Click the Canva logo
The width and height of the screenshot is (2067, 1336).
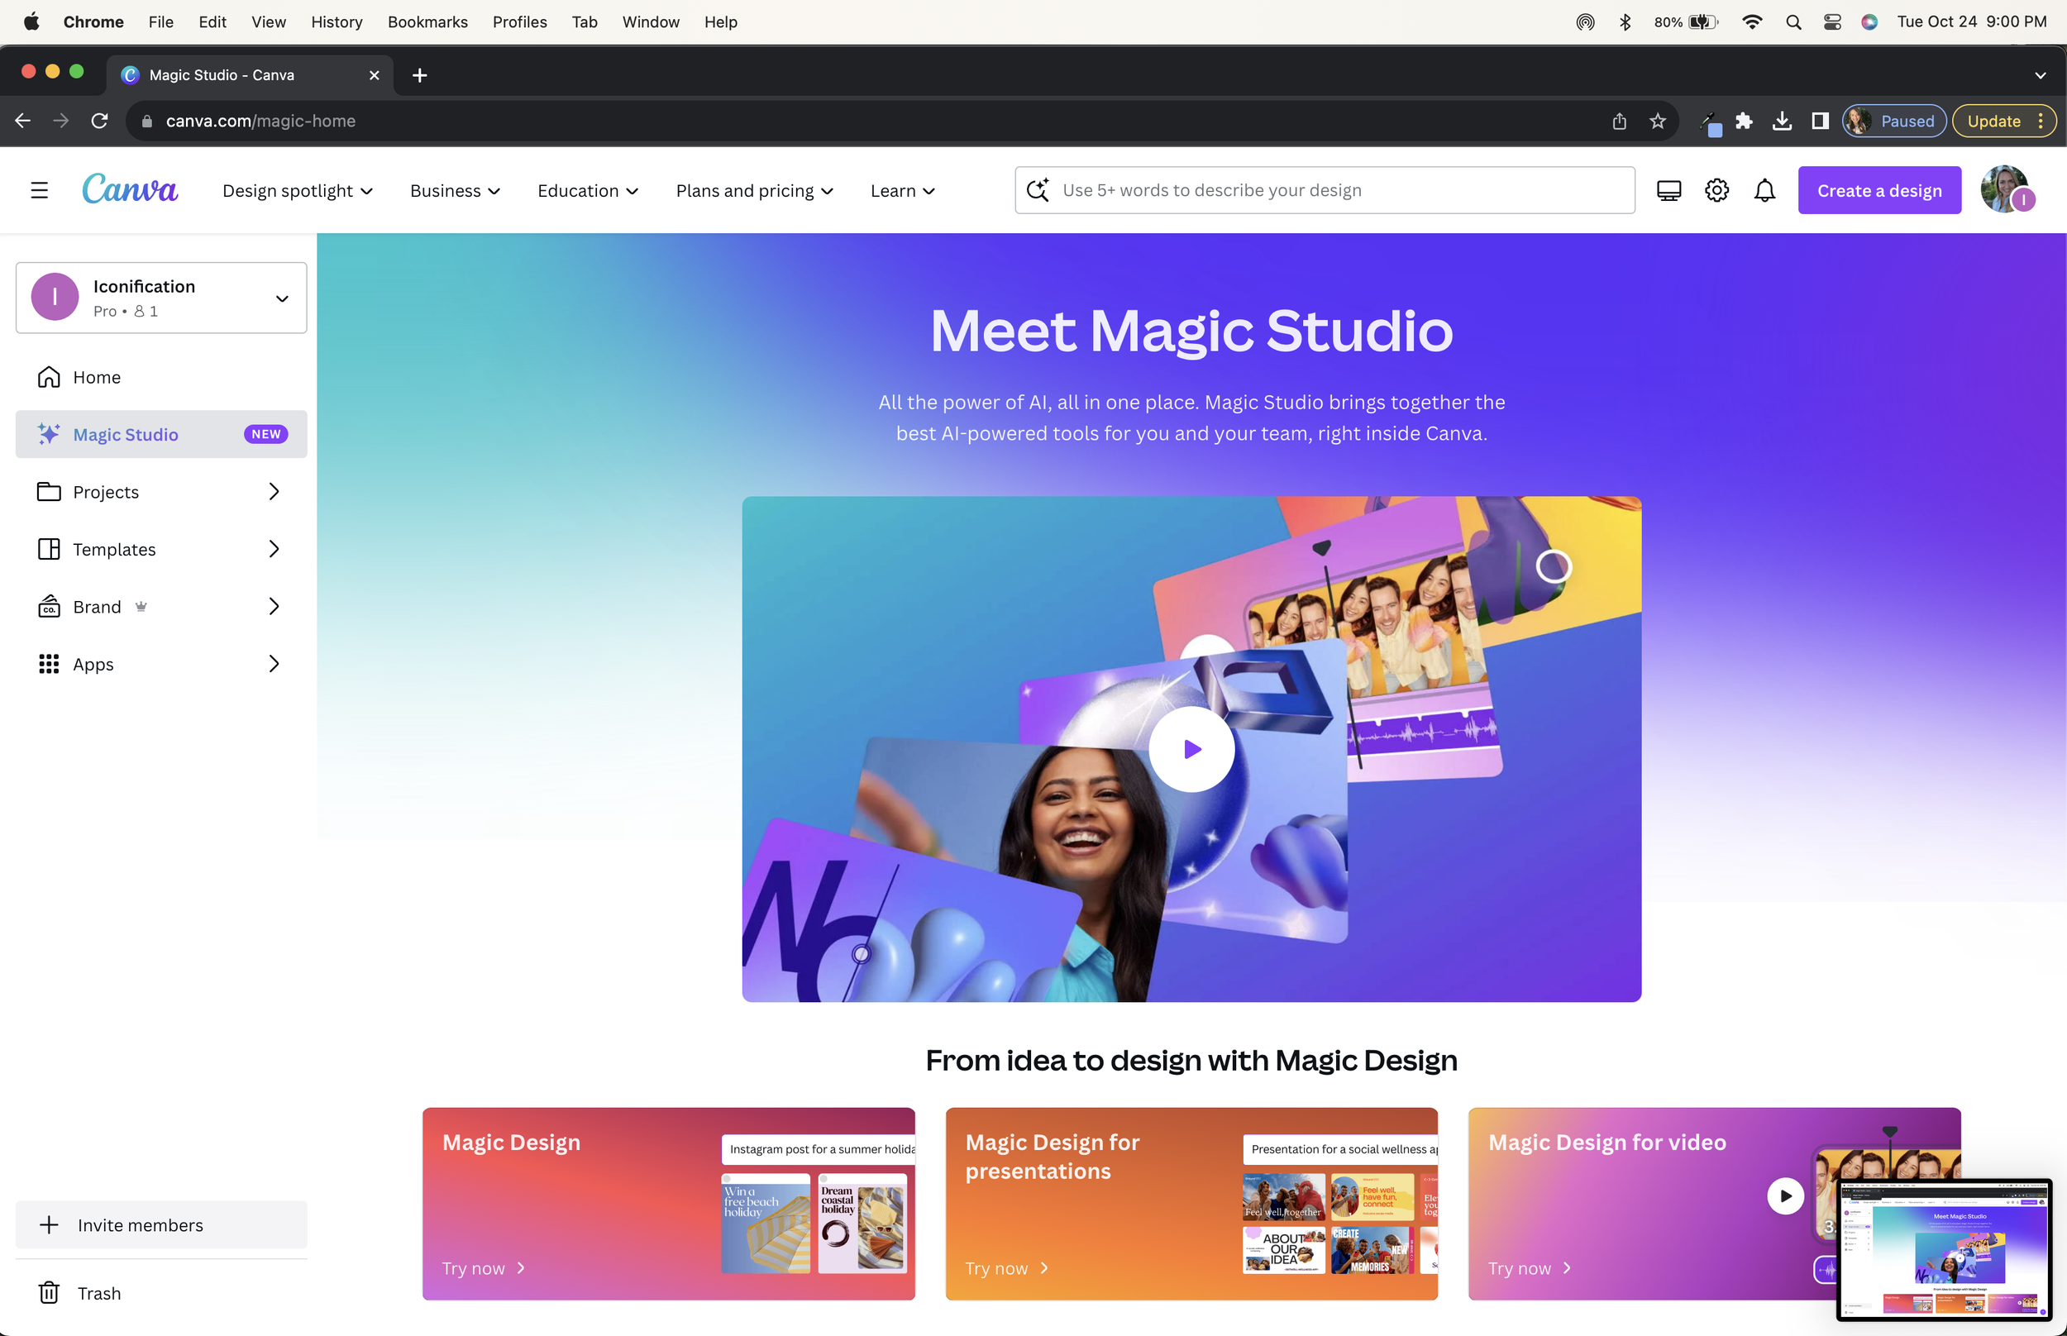[x=130, y=188]
